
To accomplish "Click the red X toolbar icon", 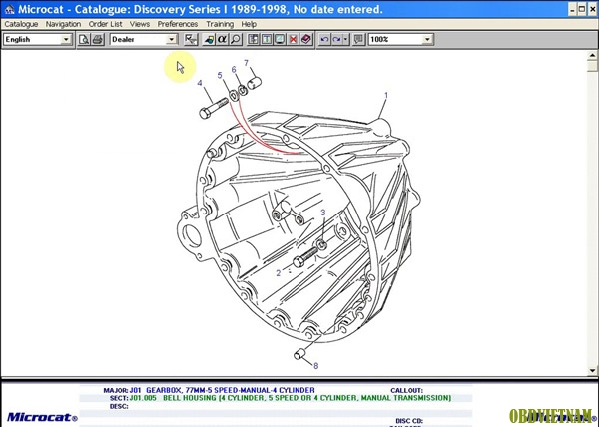I will pos(293,39).
